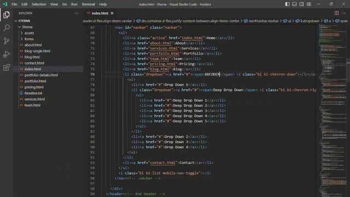Open blog-single.html in the explorer

point(37,51)
